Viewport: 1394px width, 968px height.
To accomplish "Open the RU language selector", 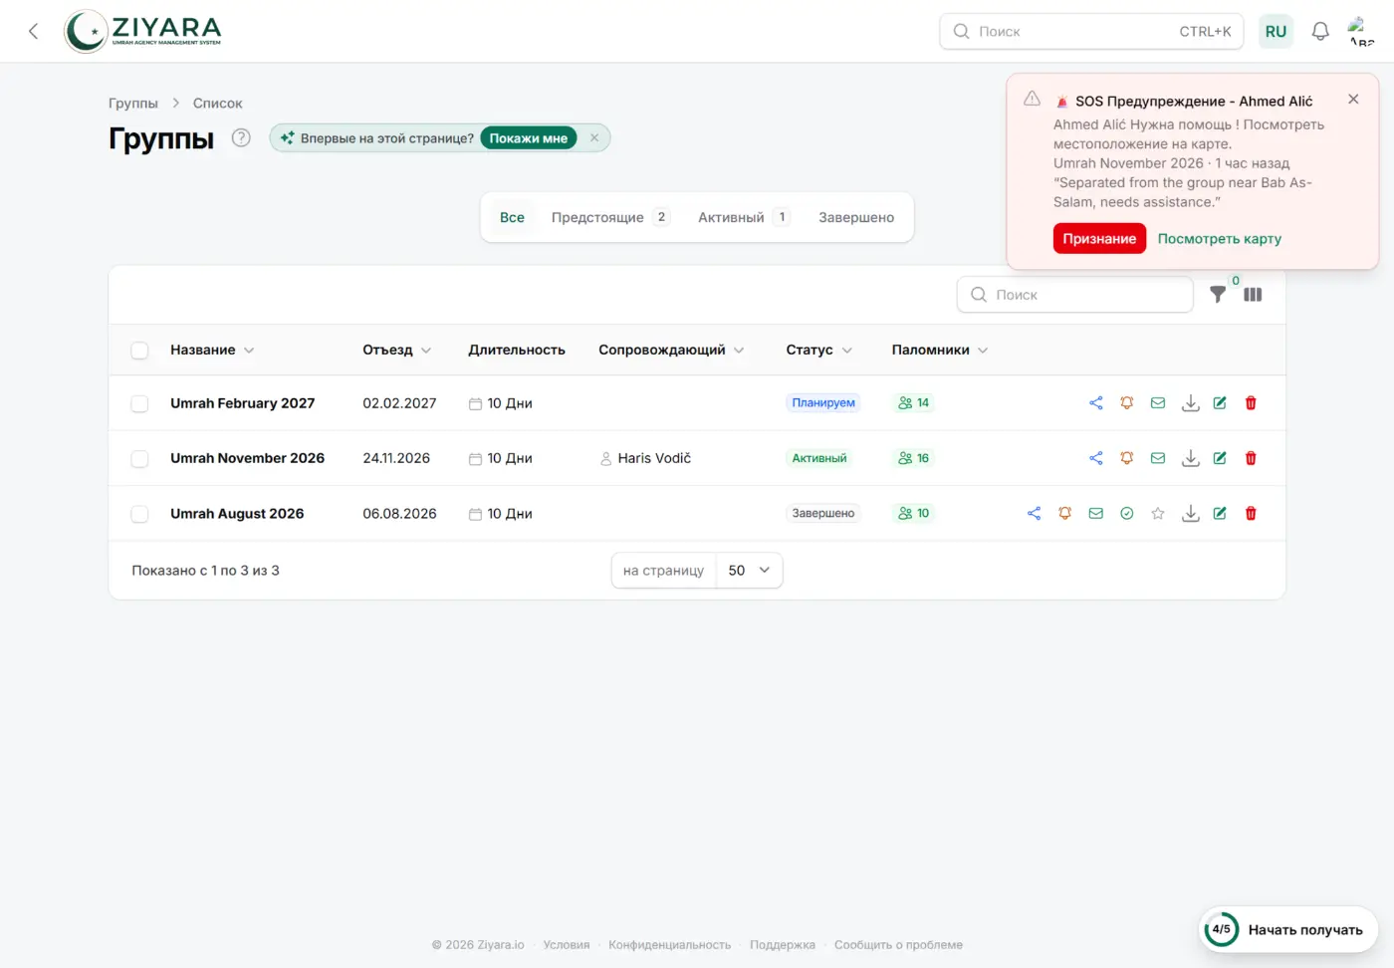I will [x=1276, y=31].
